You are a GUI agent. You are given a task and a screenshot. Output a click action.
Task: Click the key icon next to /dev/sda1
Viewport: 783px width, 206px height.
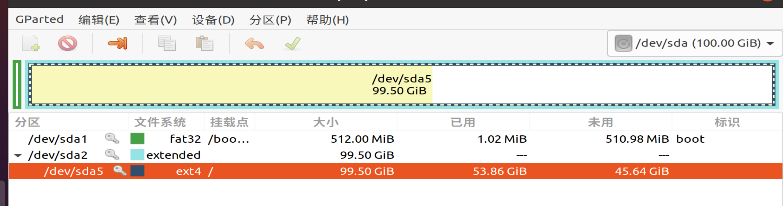pos(112,139)
